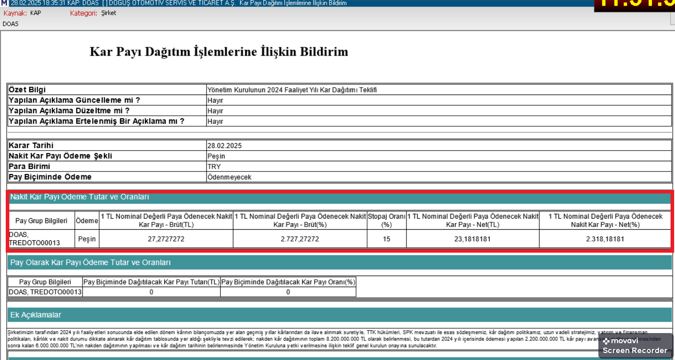Click the Nakit Kar Payı - Brüt(TL) column header

tap(166, 220)
